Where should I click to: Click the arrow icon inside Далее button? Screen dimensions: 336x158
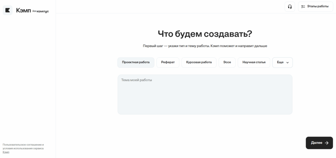(x=326, y=143)
